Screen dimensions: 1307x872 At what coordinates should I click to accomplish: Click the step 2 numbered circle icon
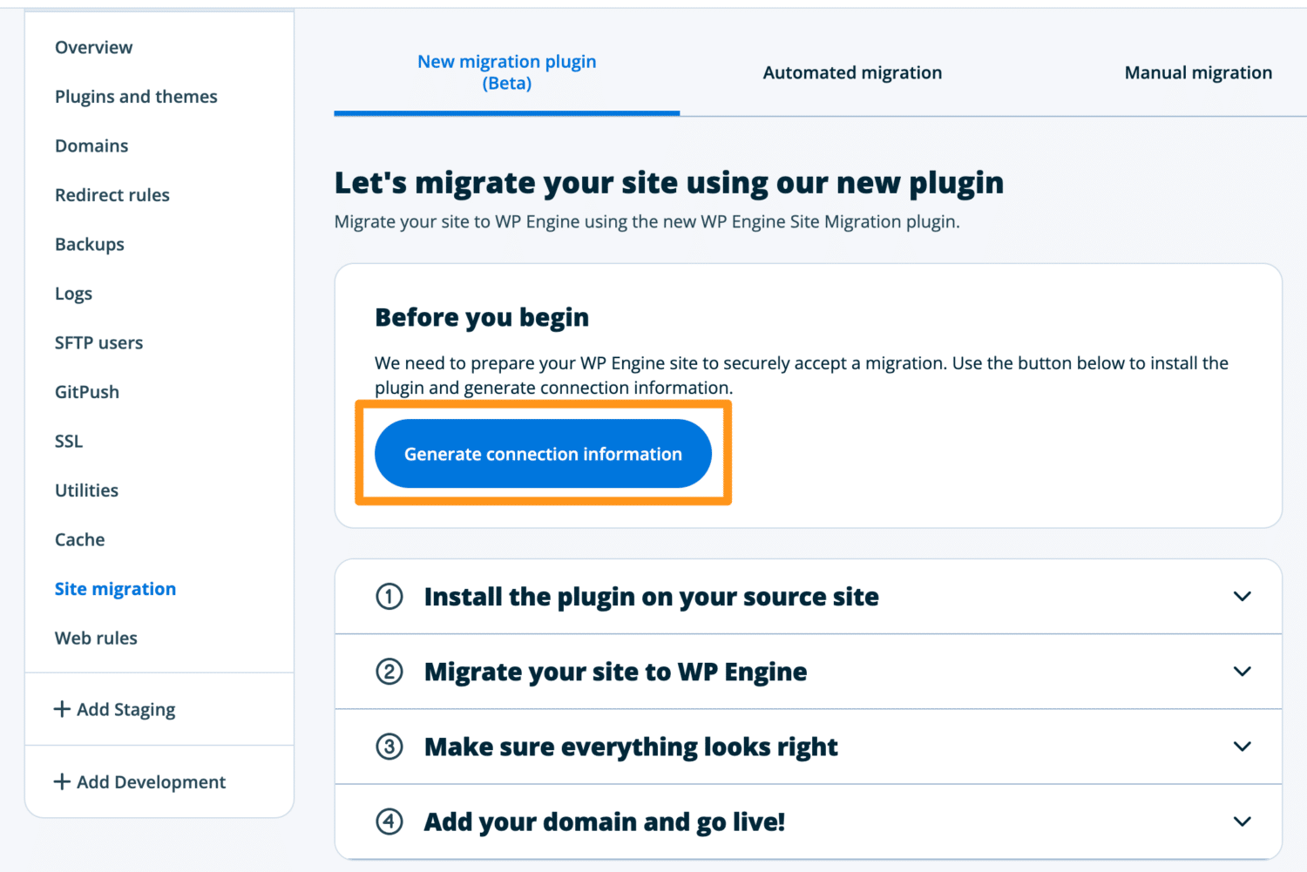tap(389, 672)
